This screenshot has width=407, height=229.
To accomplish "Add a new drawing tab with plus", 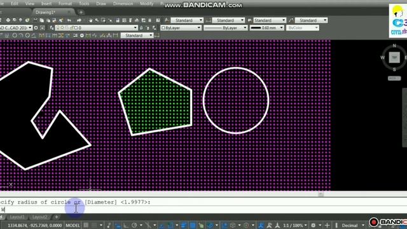I will pyautogui.click(x=81, y=12).
